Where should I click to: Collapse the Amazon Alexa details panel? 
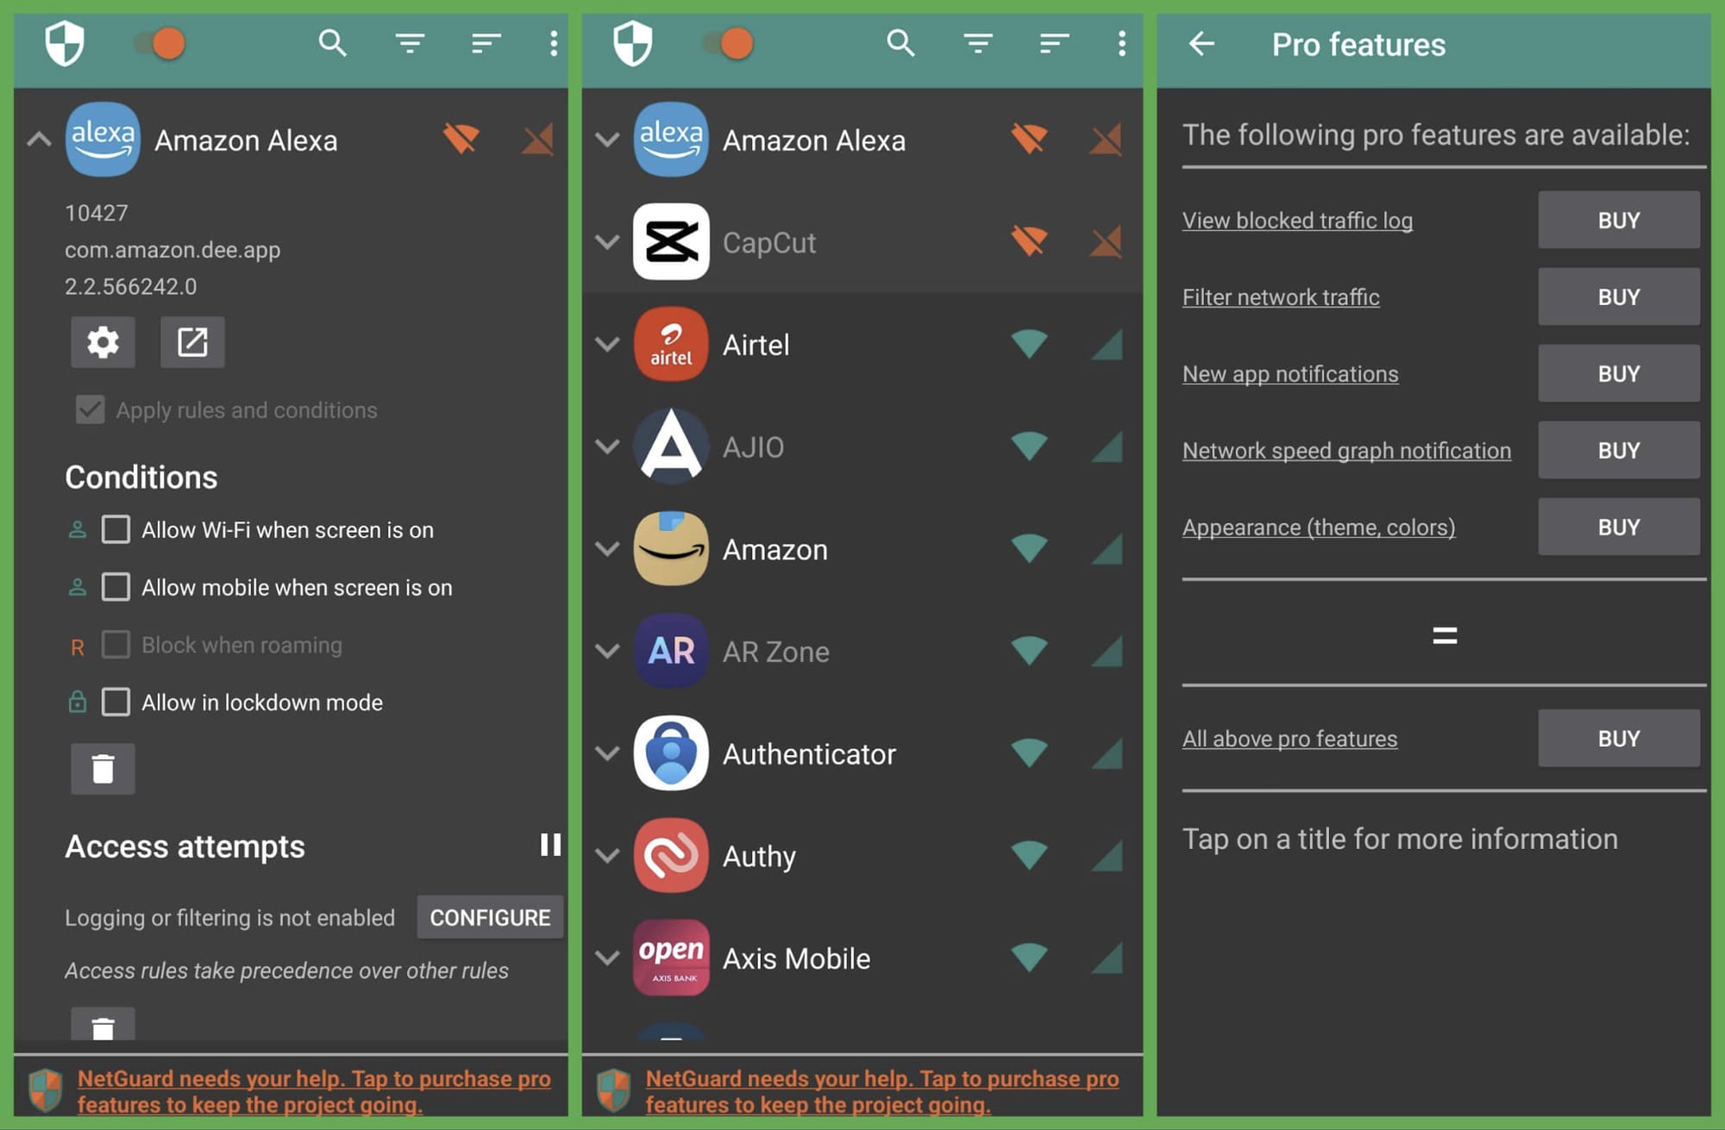pos(38,140)
